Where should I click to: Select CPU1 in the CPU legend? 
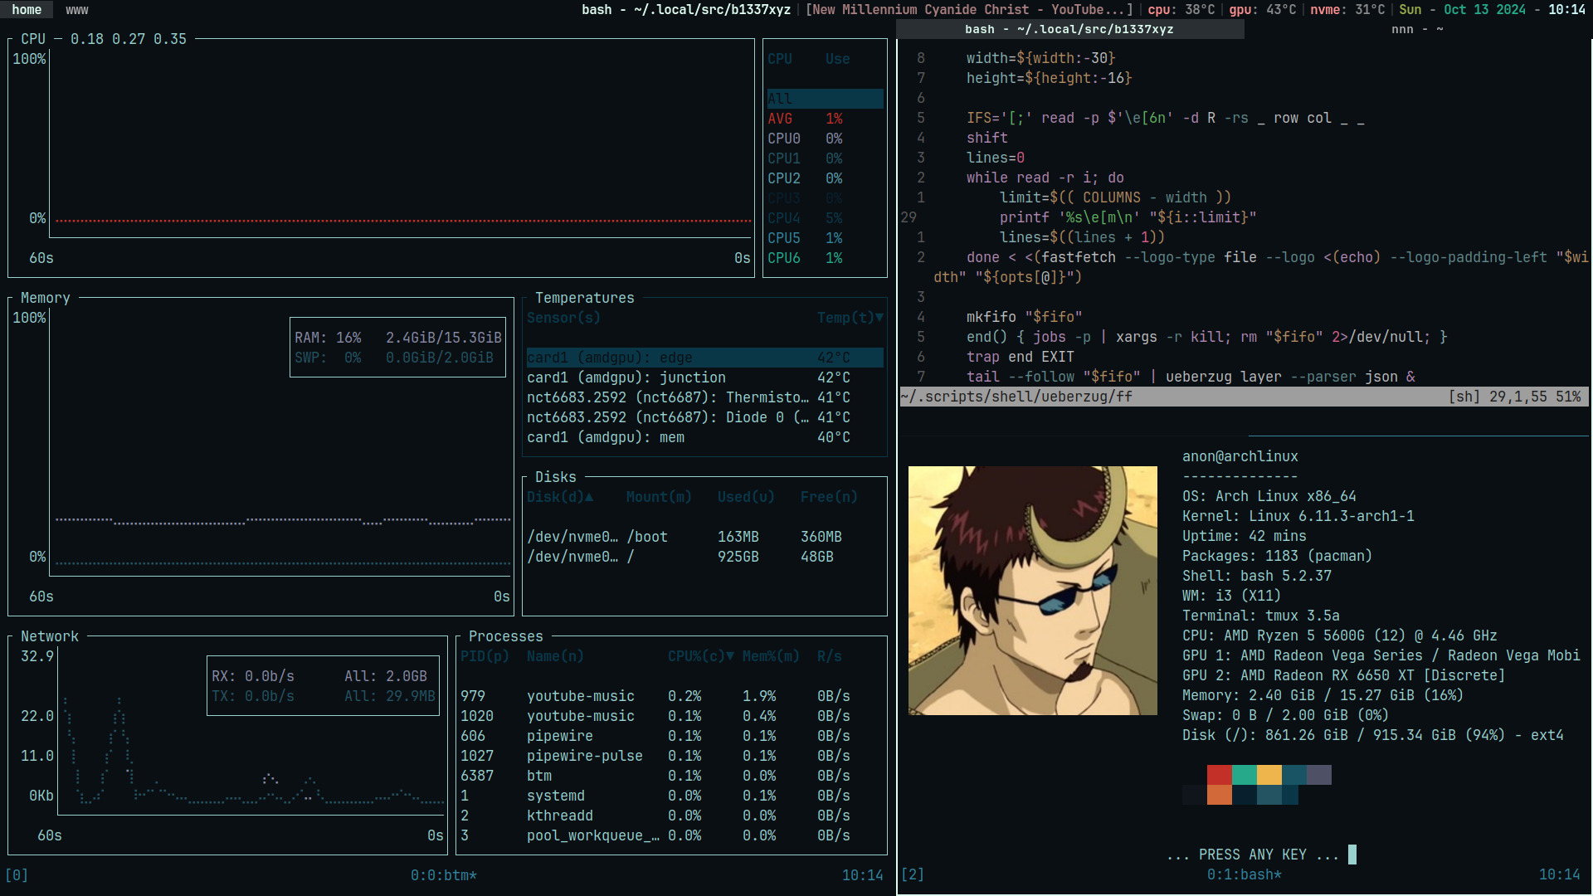[825, 158]
